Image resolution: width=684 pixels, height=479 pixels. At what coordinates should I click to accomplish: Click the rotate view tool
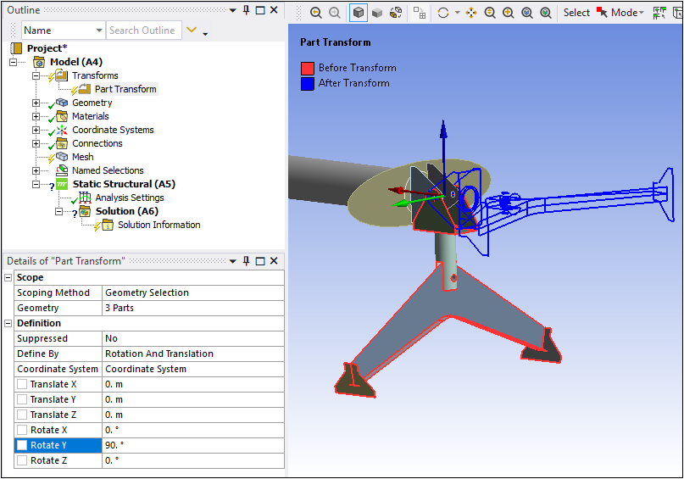pos(443,13)
